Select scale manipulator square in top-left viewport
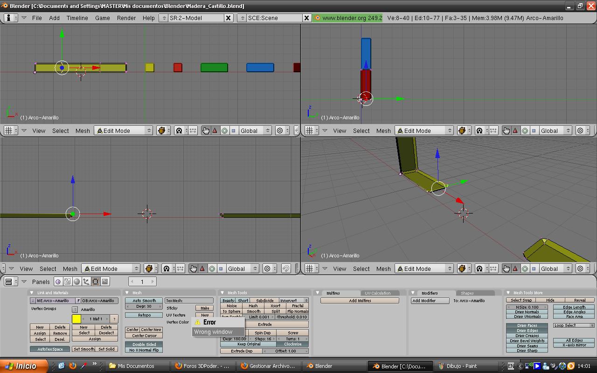597x373 pixels. coord(234,131)
